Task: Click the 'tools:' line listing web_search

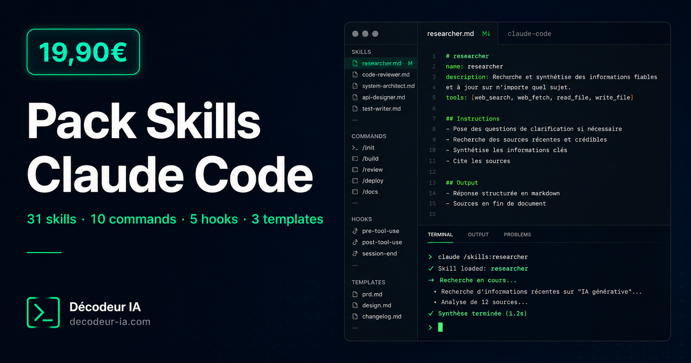Action: coord(540,98)
